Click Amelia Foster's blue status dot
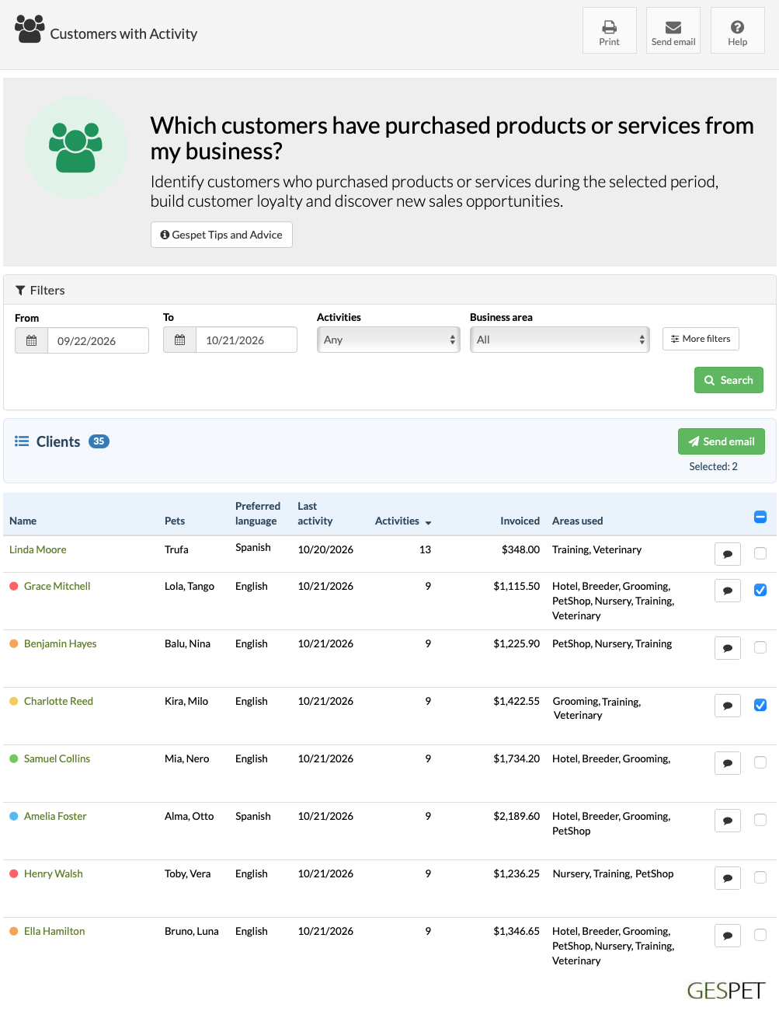The height and width of the screenshot is (1011, 779). pos(14,816)
